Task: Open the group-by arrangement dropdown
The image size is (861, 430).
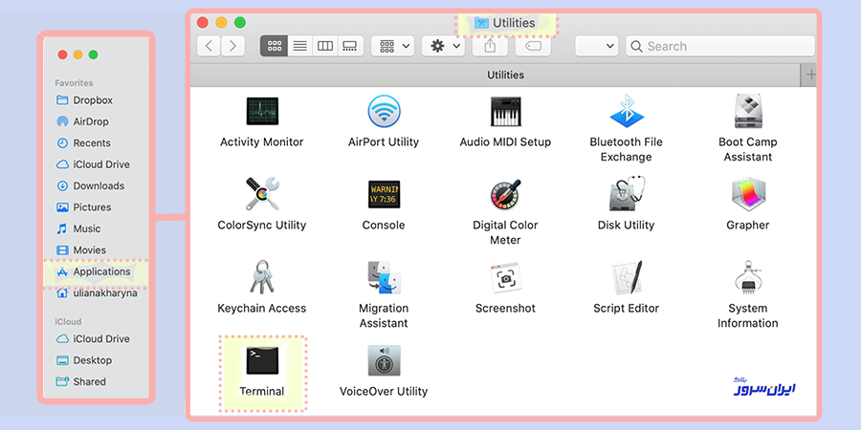Action: click(392, 46)
